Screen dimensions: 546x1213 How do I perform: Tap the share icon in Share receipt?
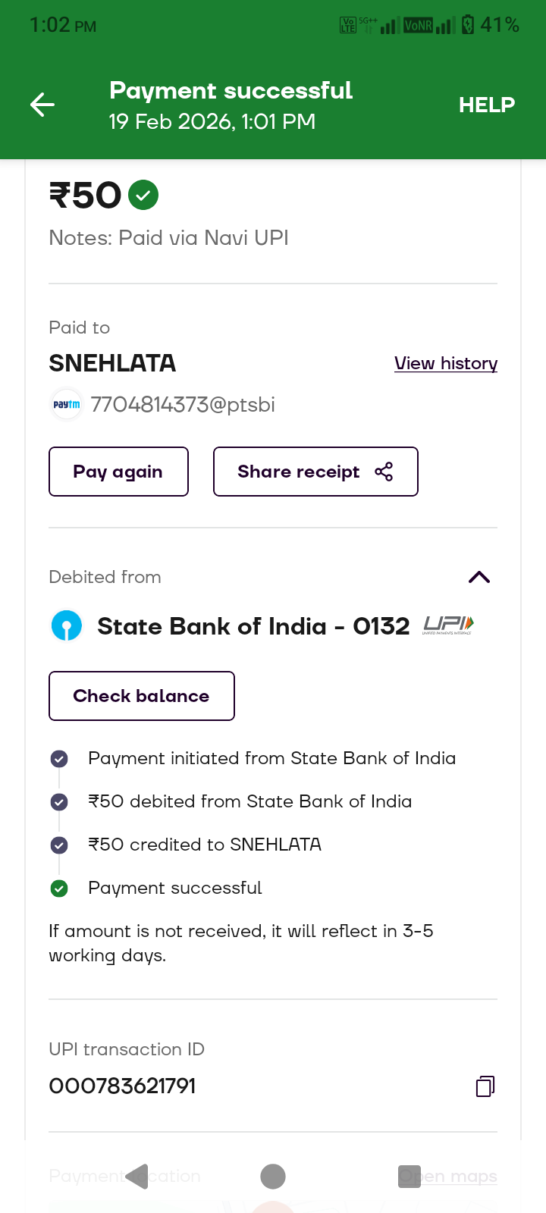(x=384, y=472)
